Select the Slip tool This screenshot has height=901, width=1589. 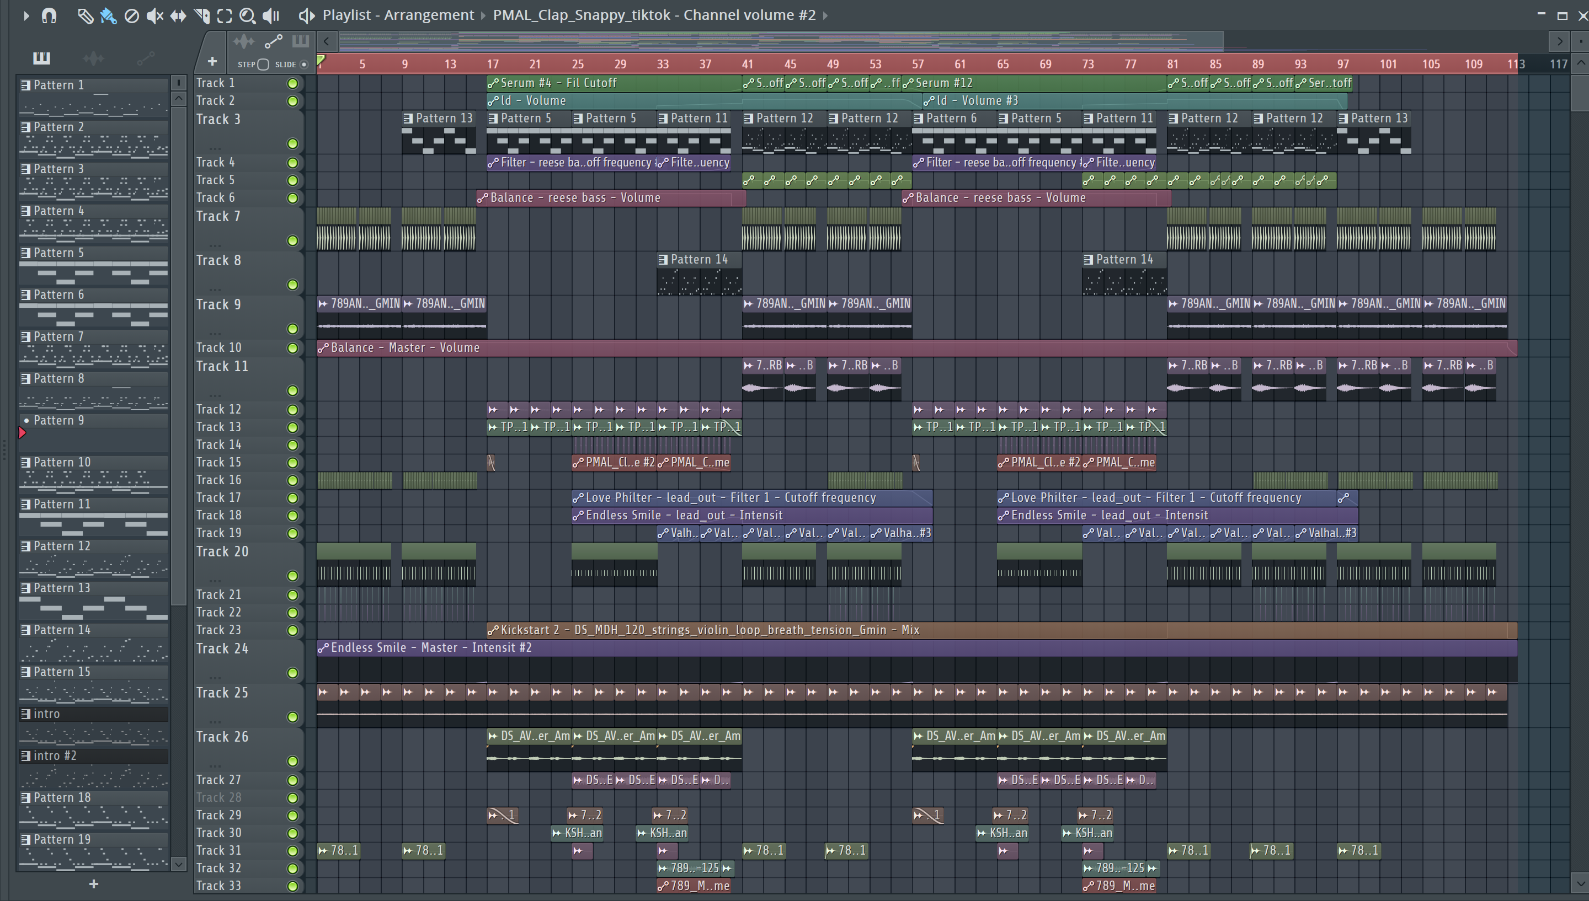[178, 15]
